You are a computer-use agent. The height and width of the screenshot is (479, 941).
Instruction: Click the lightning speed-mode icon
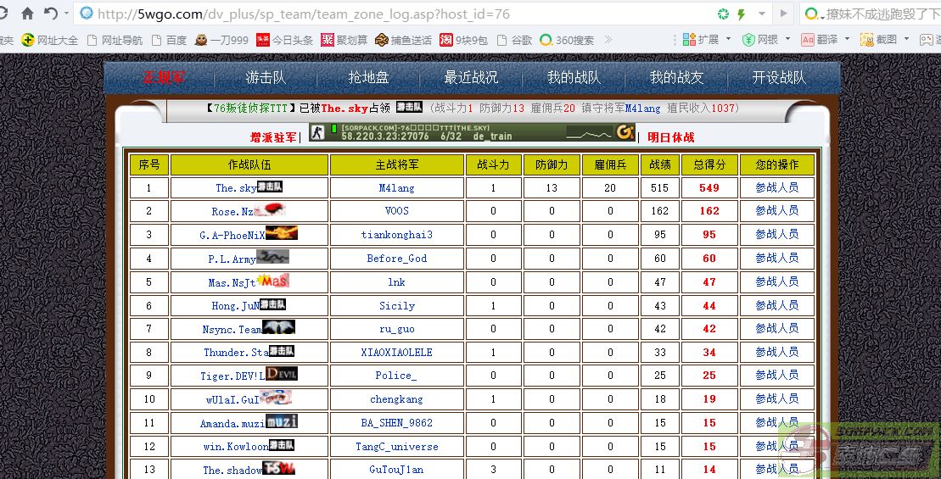pos(742,14)
